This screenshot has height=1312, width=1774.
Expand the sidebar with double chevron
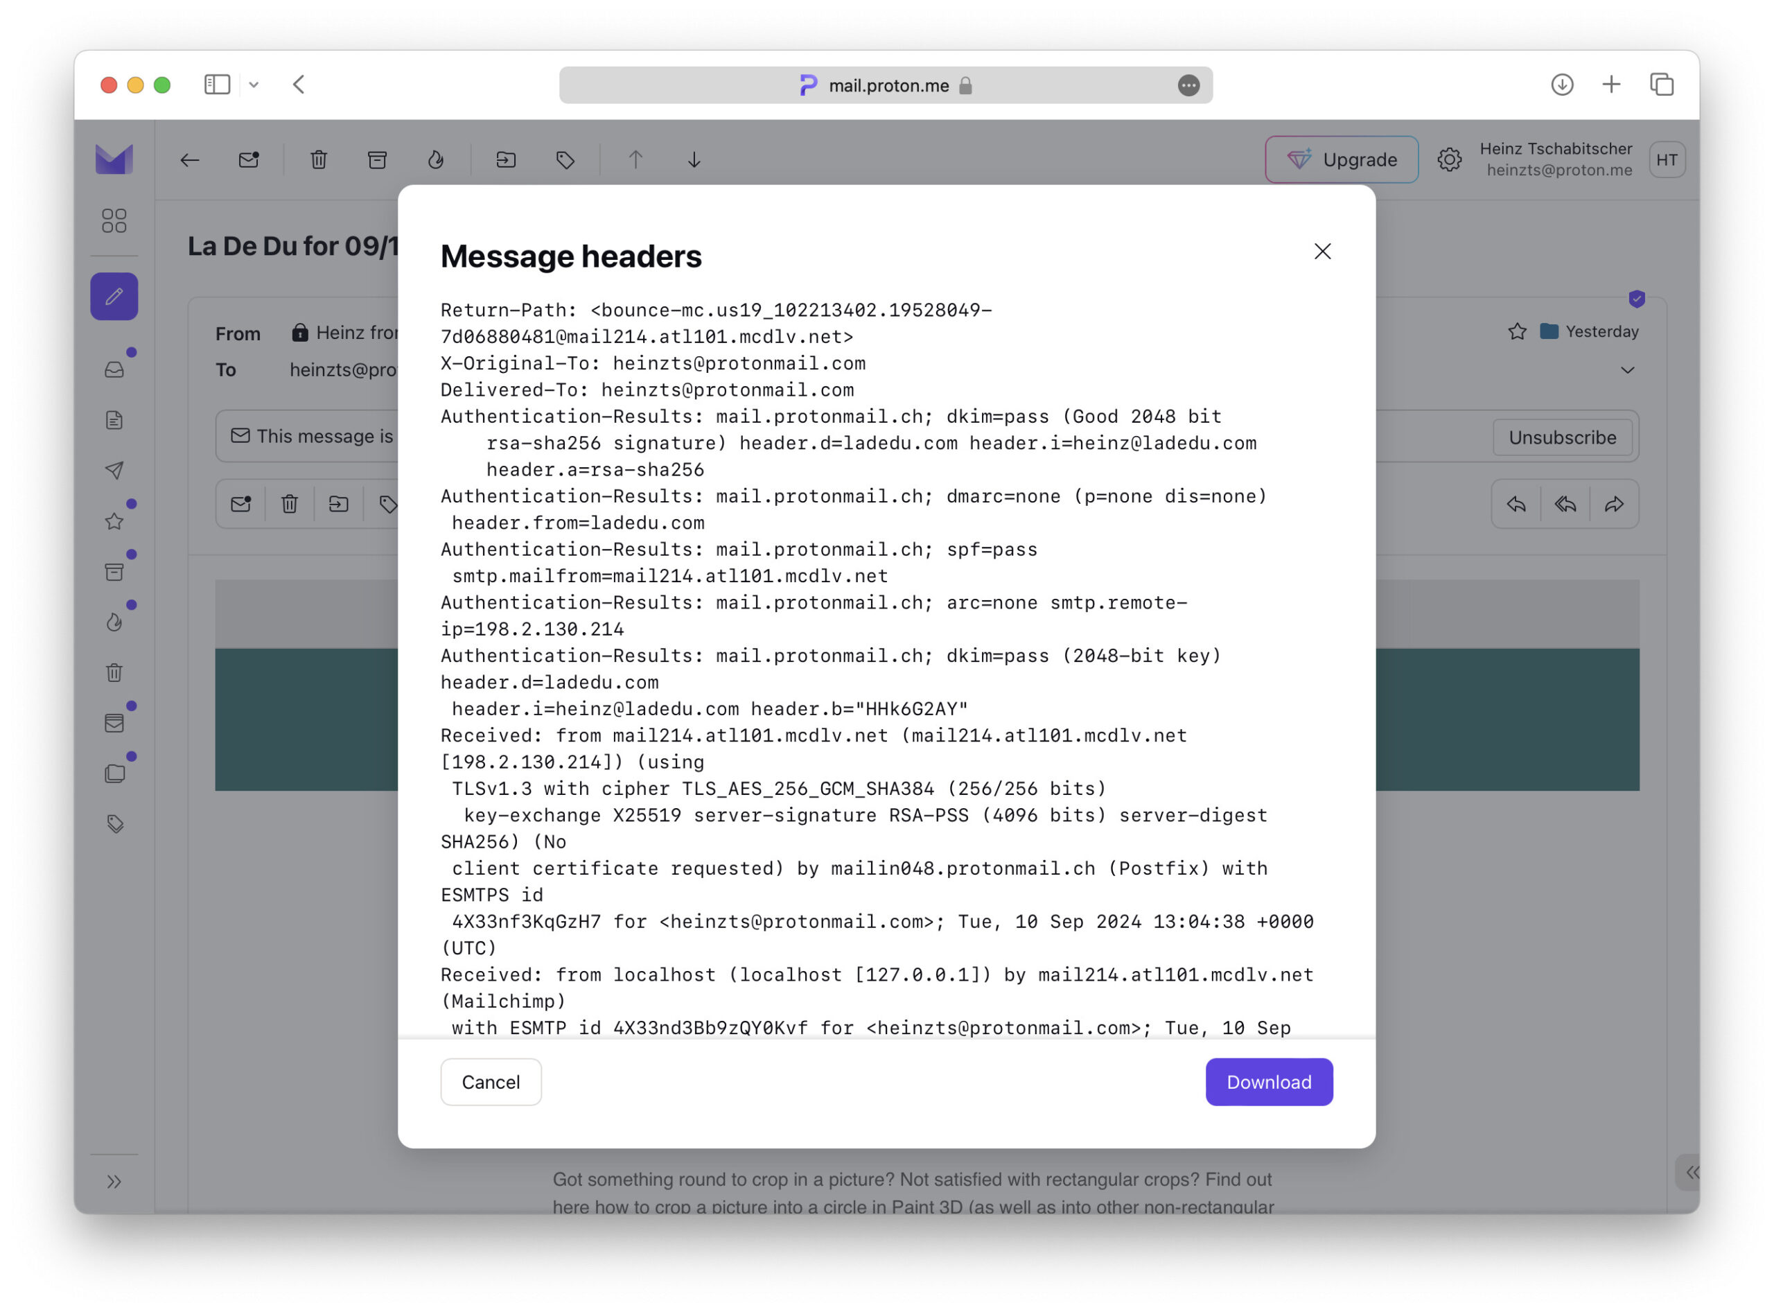coord(114,1182)
